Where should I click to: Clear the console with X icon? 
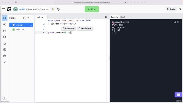tap(178, 22)
